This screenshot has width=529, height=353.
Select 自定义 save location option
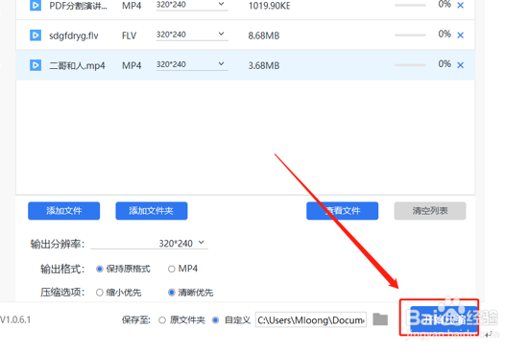tap(231, 320)
